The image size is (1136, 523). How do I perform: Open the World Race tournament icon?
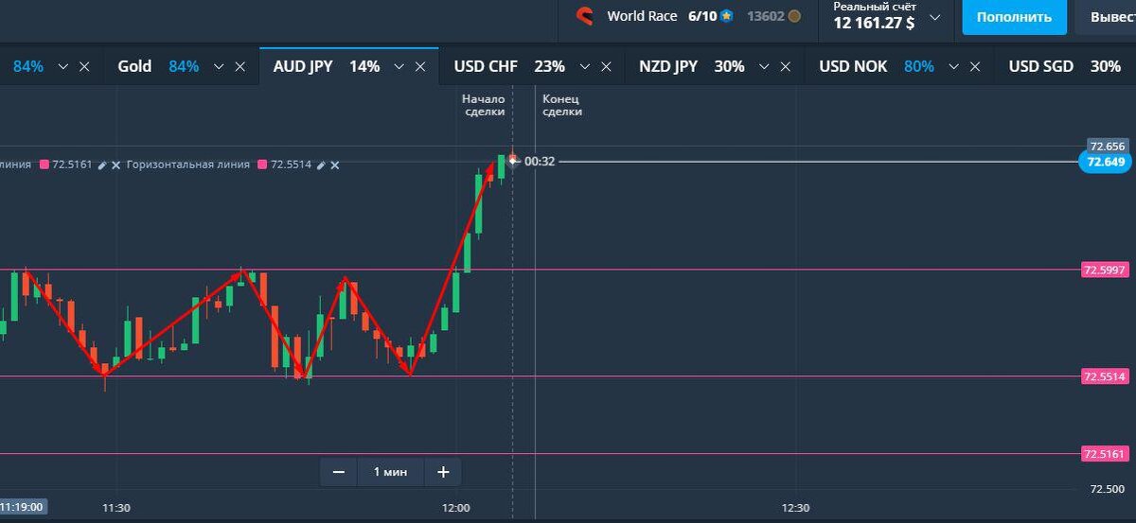tap(586, 16)
